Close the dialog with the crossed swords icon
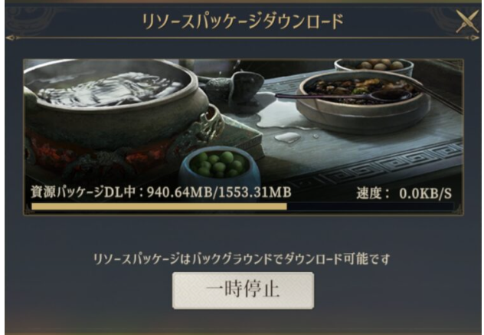This screenshot has height=335, width=484. tap(467, 21)
